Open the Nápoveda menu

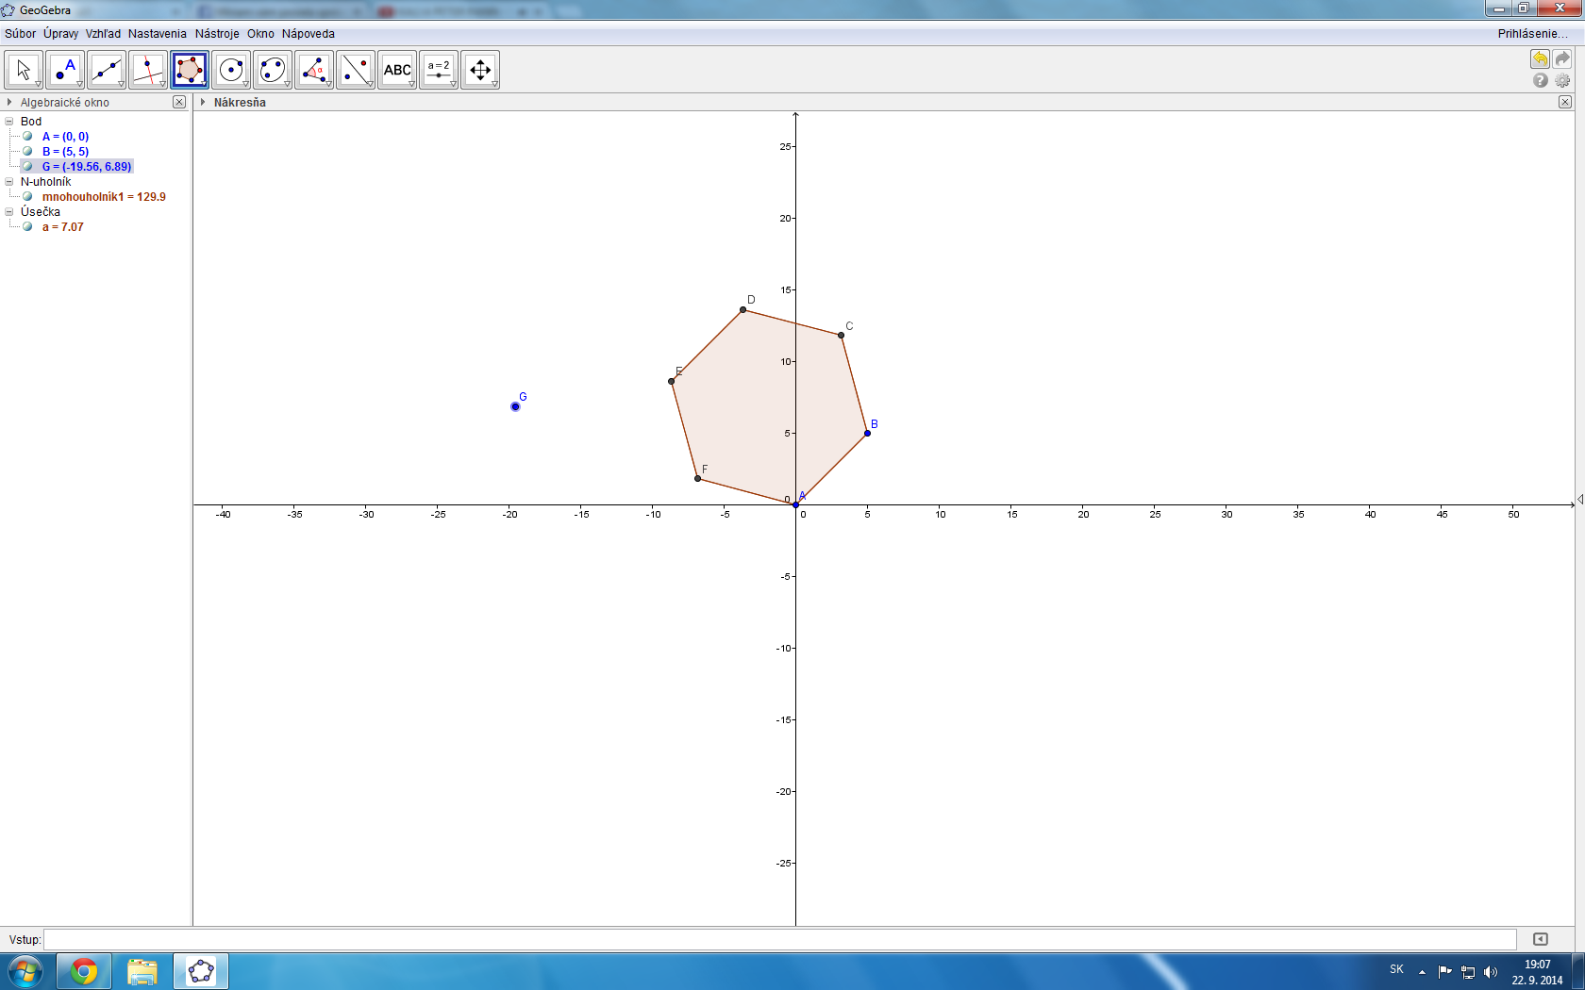(x=309, y=34)
